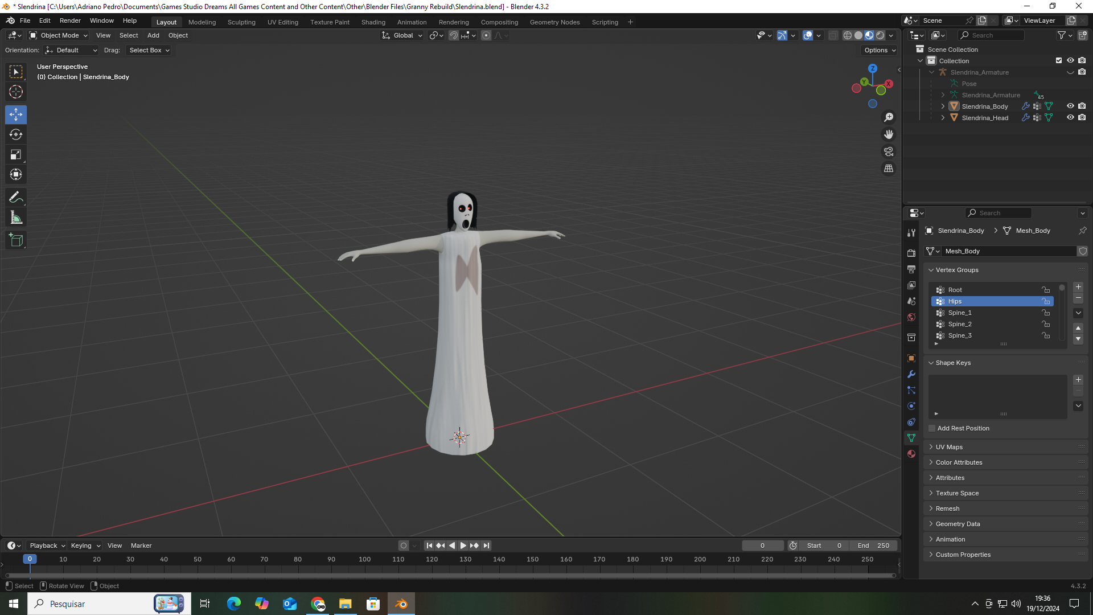Add a new vertex group with plus button

(1077, 287)
